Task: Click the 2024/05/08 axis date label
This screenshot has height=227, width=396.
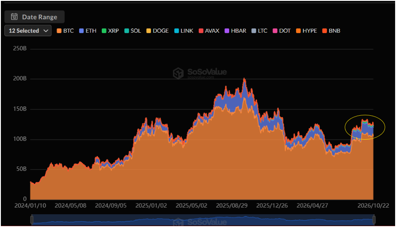Action: pos(70,206)
